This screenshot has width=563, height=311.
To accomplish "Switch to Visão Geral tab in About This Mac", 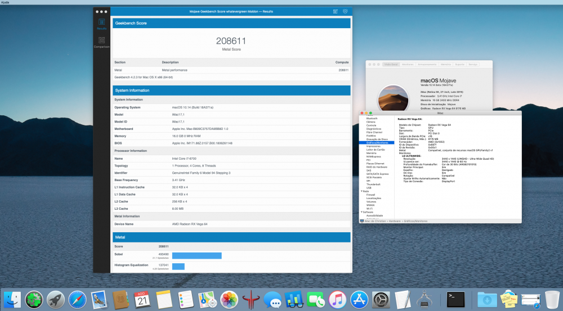I will pos(391,65).
